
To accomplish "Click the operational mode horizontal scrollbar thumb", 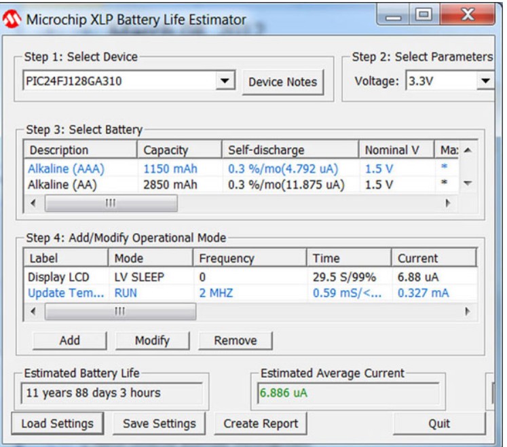I will (x=120, y=312).
